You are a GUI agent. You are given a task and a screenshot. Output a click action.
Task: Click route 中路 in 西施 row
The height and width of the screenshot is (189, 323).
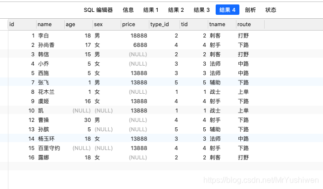tap(243, 73)
